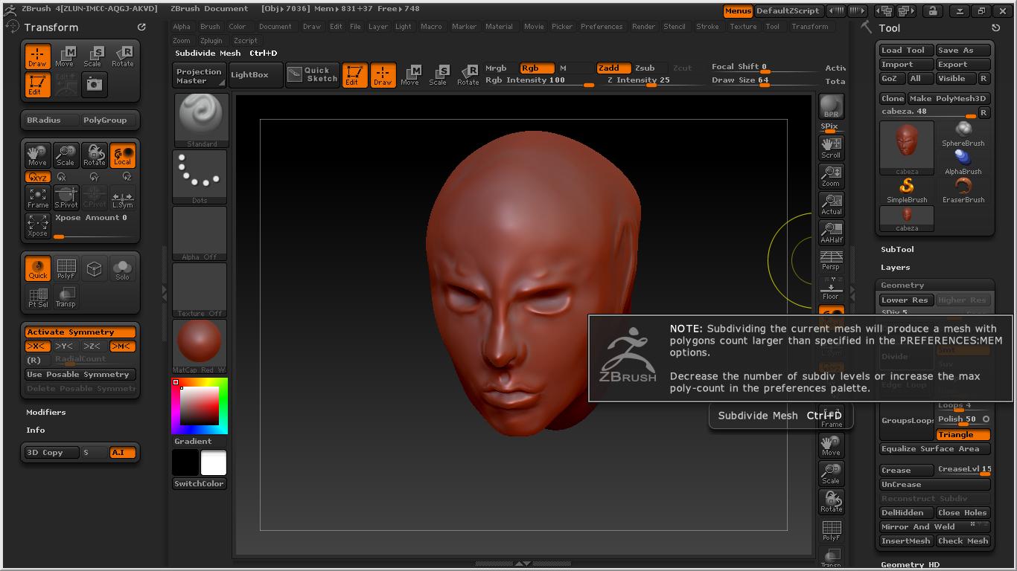
Task: Expand the Layers section in Tool palette
Action: coord(895,268)
